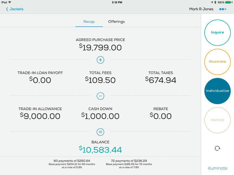
Task: Open the Offerings tab
Action: tap(116, 22)
